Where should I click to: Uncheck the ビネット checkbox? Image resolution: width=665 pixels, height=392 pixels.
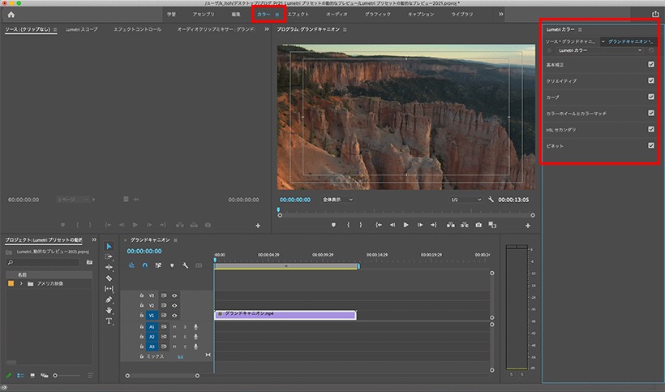pyautogui.click(x=651, y=145)
